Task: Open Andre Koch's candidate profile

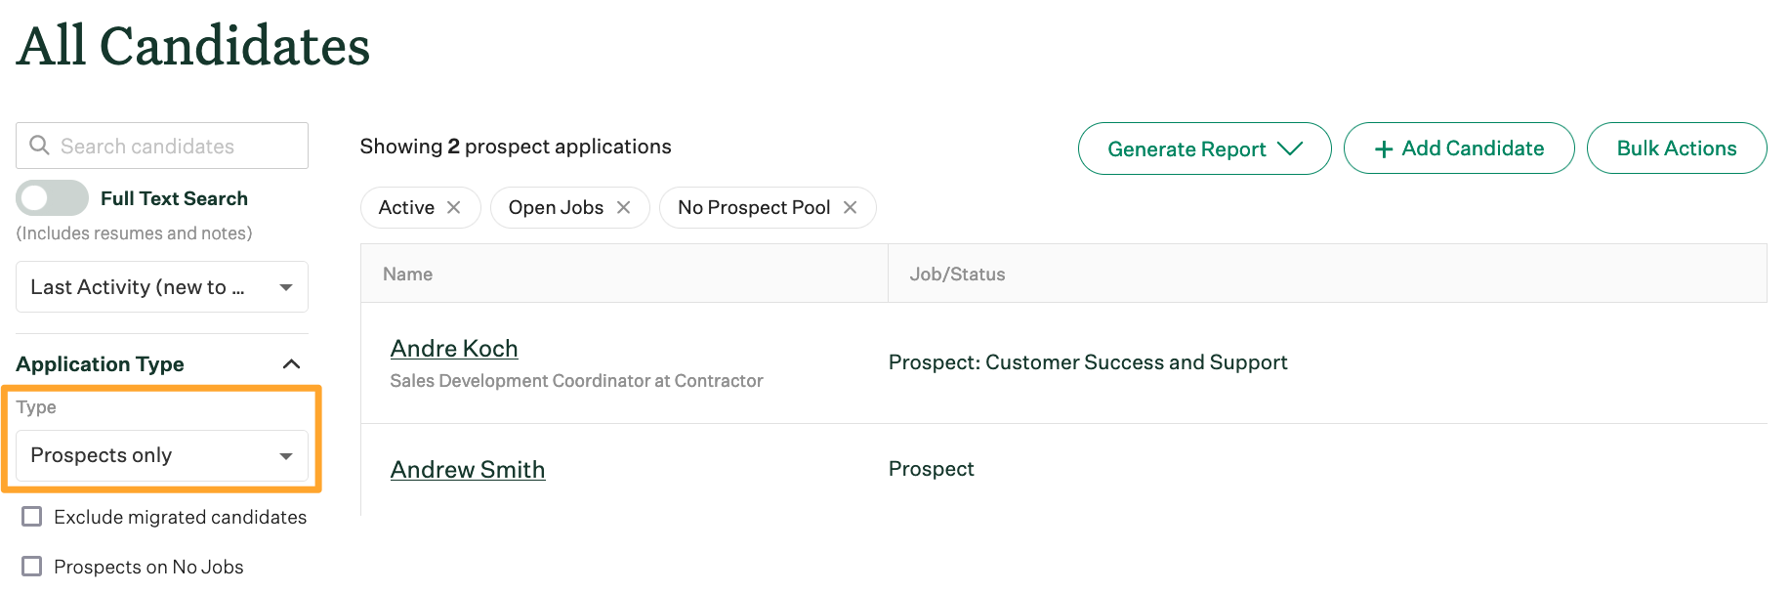Action: tap(454, 348)
